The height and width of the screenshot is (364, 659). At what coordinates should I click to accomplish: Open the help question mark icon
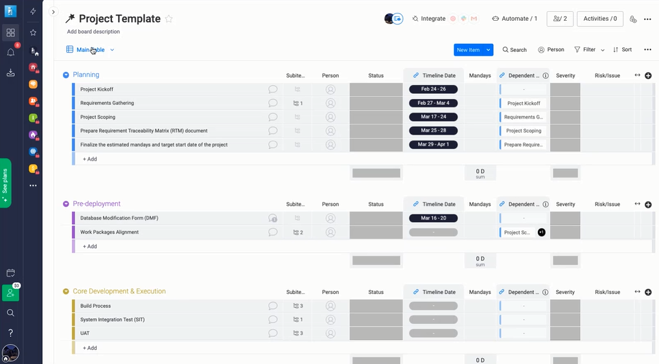(10, 333)
